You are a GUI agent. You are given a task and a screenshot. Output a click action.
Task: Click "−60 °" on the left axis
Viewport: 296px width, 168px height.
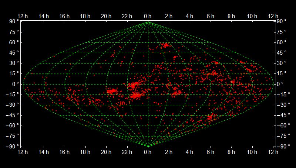point(12,126)
